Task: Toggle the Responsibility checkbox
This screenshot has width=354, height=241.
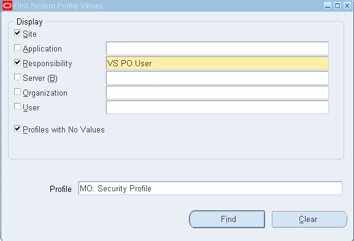Action: (17, 63)
